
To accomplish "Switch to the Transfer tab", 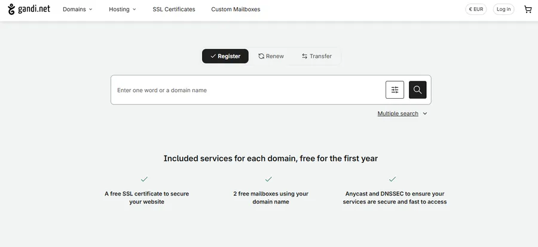I will (x=317, y=56).
